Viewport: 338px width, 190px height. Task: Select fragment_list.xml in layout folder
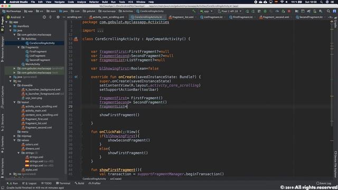[x=36, y=123]
